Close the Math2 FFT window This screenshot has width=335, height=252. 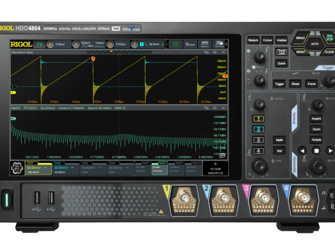pos(223,108)
